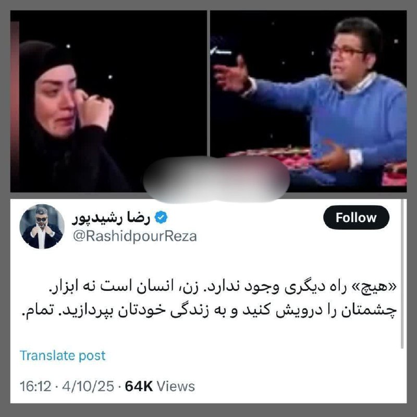Click the blurred oval overlay between images
Image resolution: width=417 pixels, height=417 pixels.
216,179
